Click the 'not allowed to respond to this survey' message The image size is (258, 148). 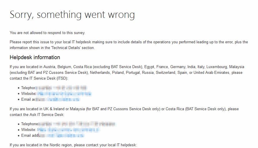(x=47, y=33)
